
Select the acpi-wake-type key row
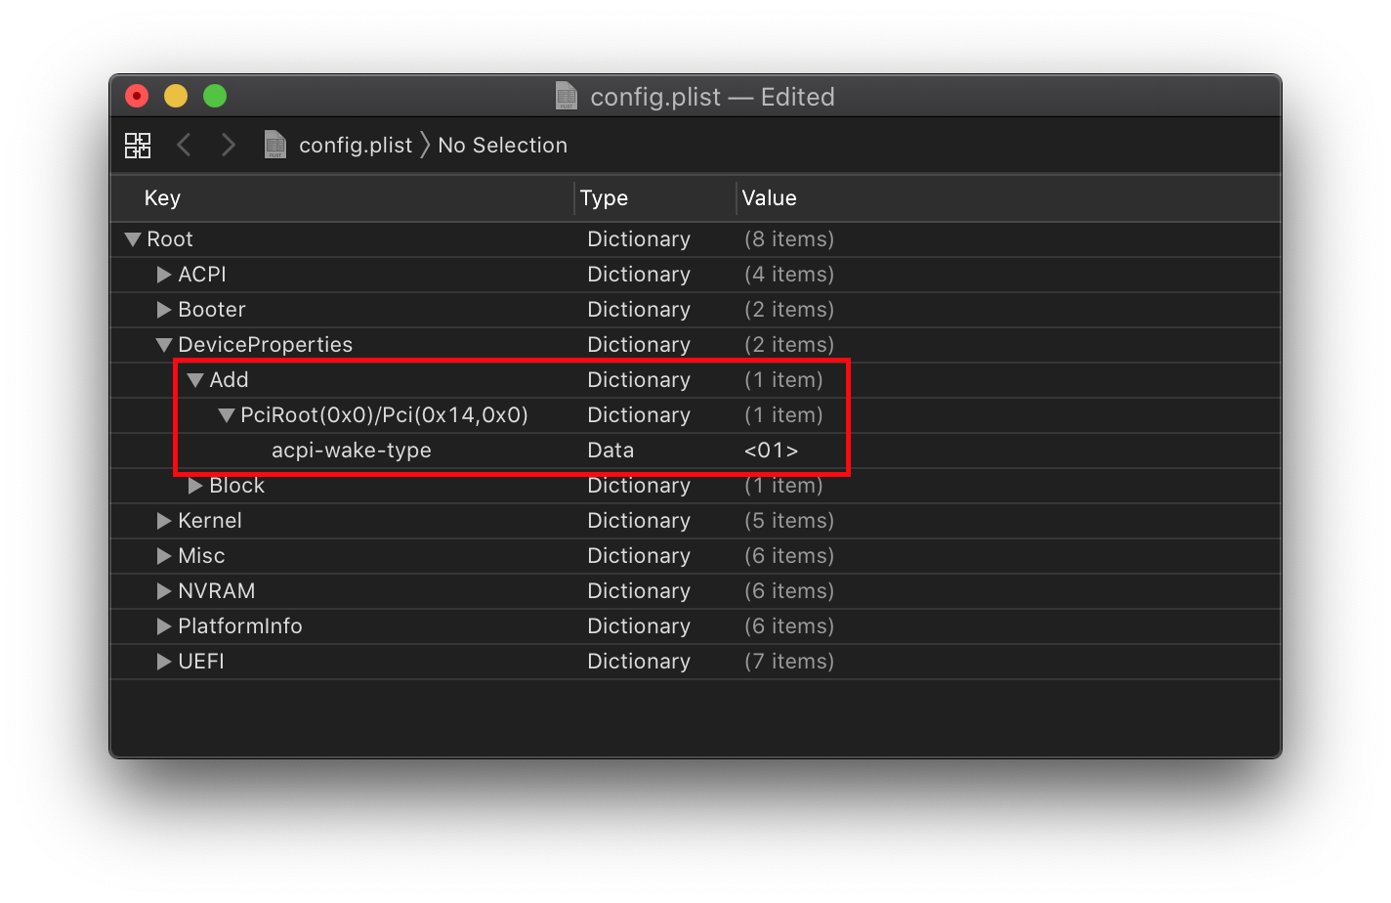351,451
